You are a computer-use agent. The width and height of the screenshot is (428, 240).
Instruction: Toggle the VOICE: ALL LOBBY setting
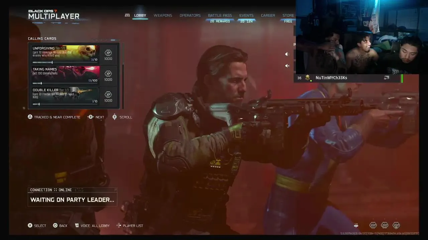pyautogui.click(x=95, y=226)
